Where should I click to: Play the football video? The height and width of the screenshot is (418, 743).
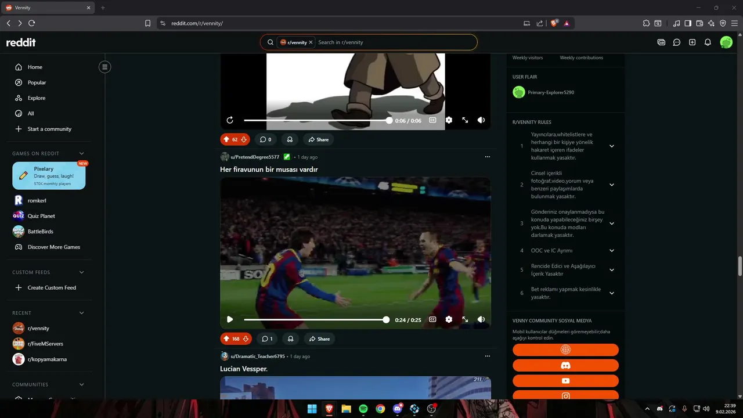(230, 319)
